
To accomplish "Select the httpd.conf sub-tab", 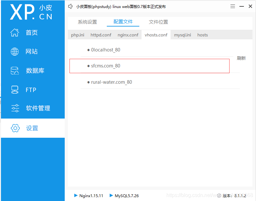I will (x=101, y=35).
